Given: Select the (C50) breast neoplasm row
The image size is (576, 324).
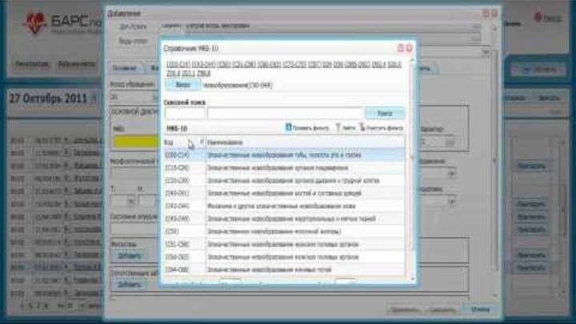Looking at the screenshot, I should [285, 231].
